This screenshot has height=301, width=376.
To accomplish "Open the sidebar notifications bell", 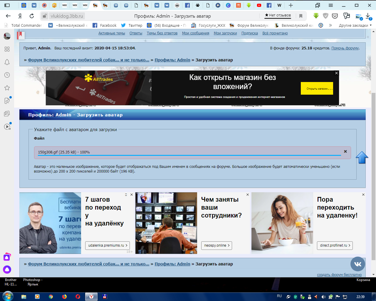I will click(7, 62).
